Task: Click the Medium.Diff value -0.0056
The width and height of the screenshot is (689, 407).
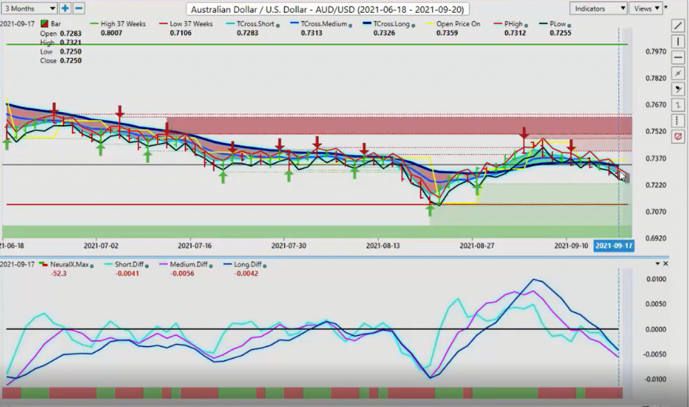Action: coord(182,273)
